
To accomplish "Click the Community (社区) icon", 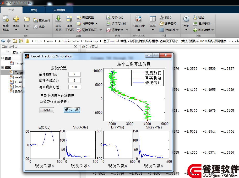I will pyautogui.click(x=195, y=17).
